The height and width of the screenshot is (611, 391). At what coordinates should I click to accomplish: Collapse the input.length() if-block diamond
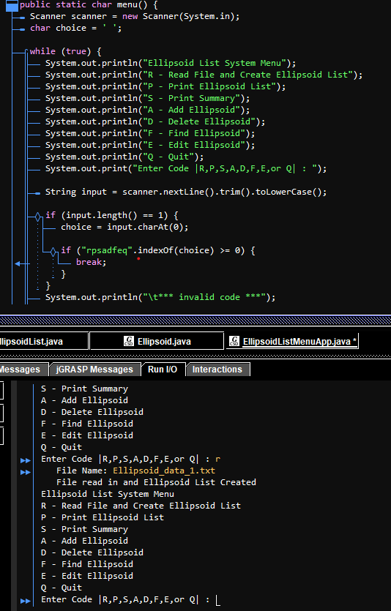[38, 217]
